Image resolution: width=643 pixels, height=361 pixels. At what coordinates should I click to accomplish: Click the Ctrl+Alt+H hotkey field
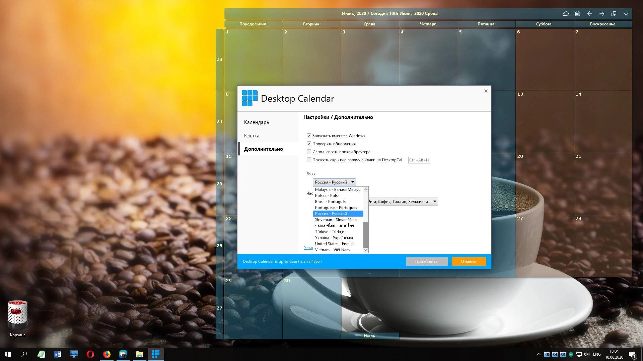click(x=419, y=160)
